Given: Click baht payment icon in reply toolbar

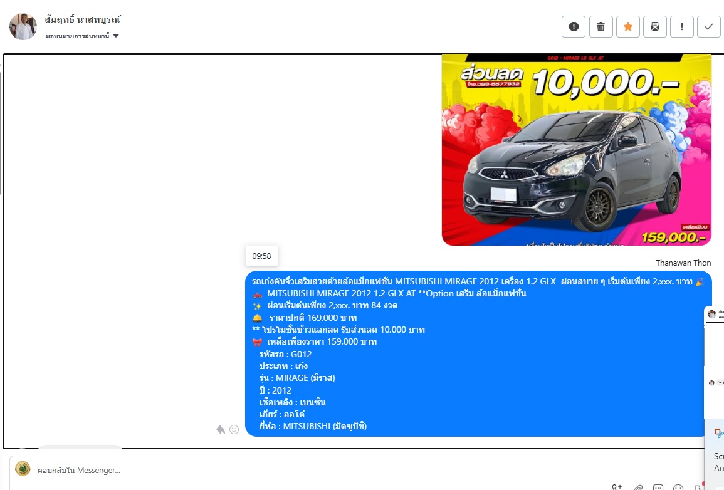Looking at the screenshot, I should pyautogui.click(x=697, y=487).
